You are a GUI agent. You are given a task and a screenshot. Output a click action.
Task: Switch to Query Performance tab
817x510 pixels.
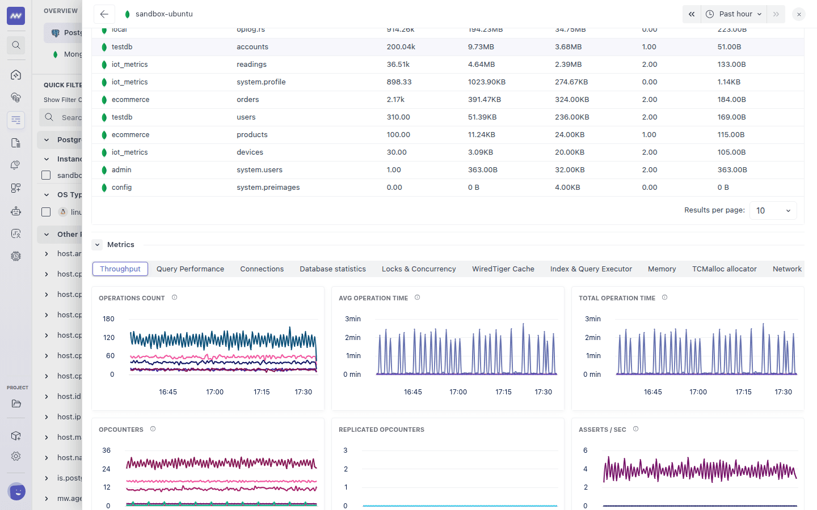point(190,269)
